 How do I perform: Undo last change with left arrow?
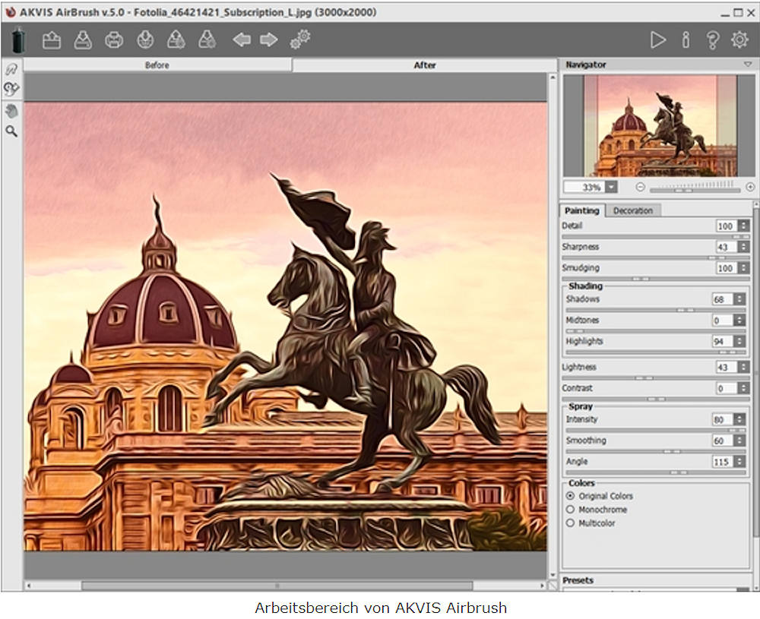tap(242, 39)
